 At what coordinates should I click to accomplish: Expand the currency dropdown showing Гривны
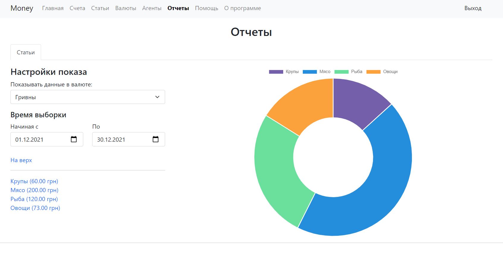click(x=88, y=97)
